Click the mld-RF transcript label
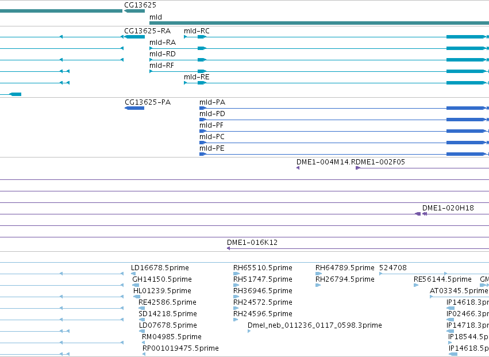The height and width of the screenshot is (357, 489). (161, 66)
